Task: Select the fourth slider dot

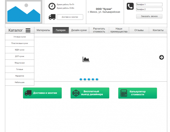Action: point(93,79)
